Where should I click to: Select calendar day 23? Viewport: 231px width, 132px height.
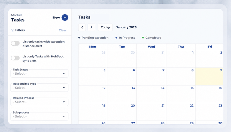pyautogui.click(x=209, y=112)
